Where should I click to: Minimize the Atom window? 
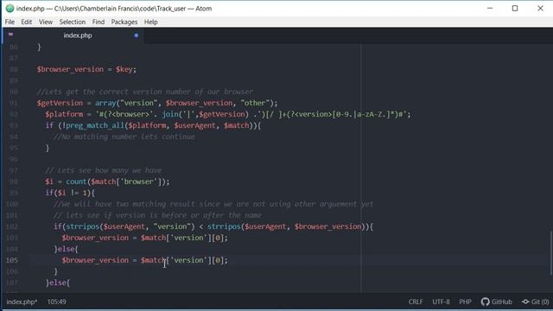[x=490, y=8]
